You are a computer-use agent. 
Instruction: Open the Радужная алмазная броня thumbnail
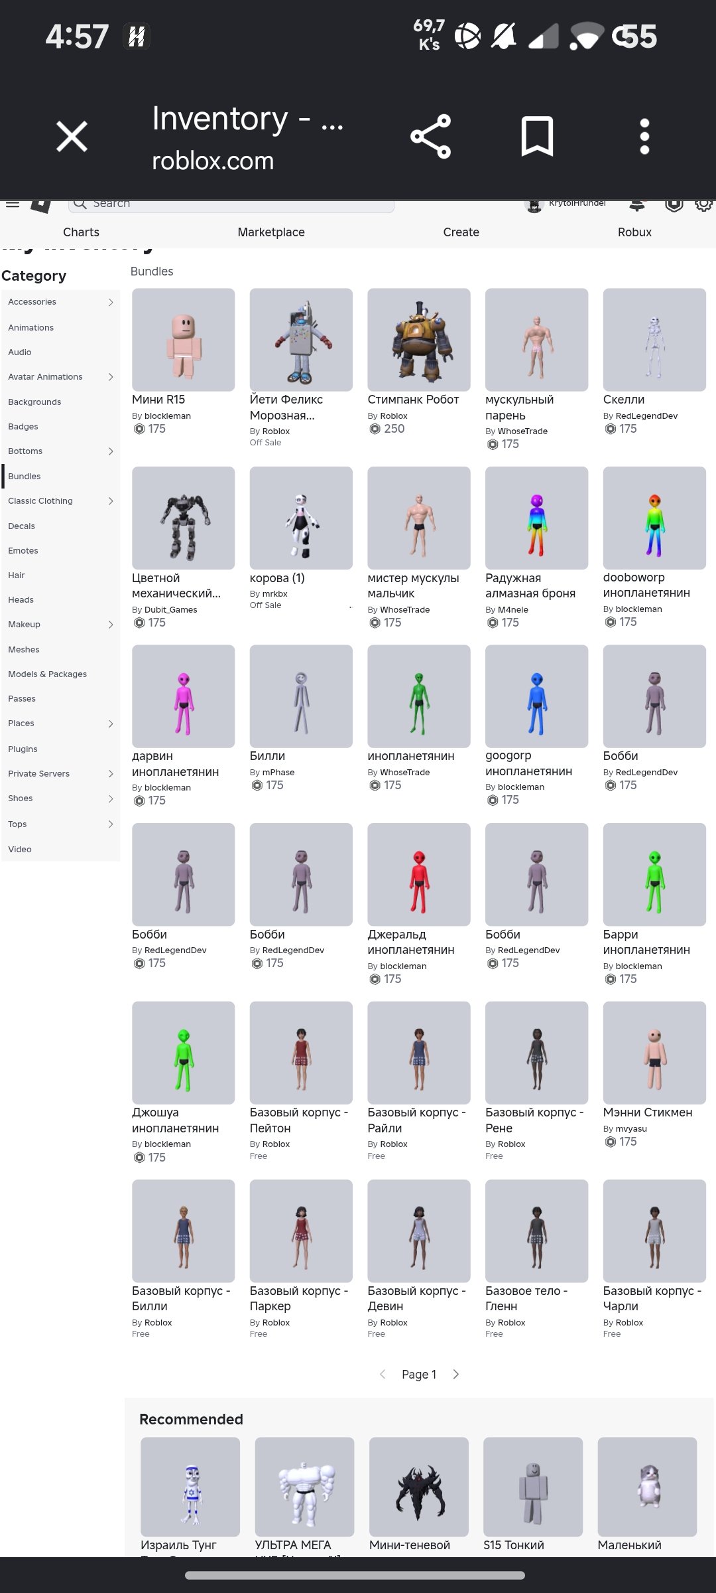point(537,518)
